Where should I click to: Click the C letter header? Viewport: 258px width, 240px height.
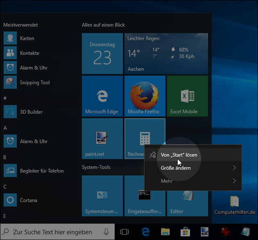click(5, 186)
